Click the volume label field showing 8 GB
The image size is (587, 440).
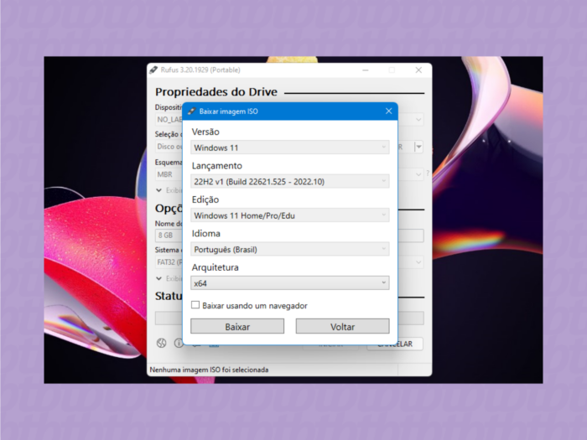coord(169,236)
